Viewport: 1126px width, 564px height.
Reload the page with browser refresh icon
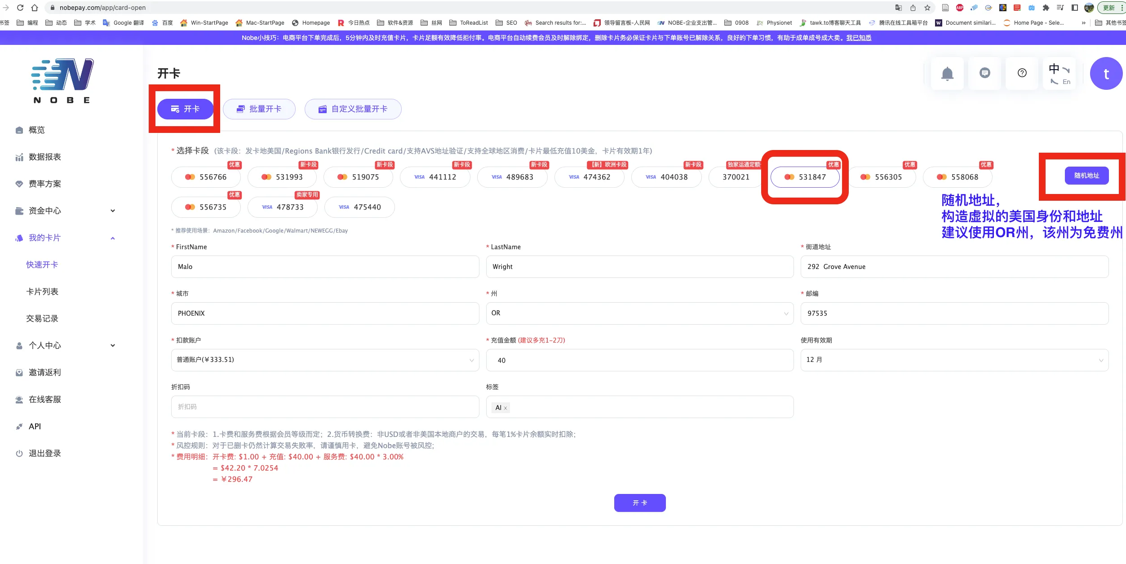[x=20, y=8]
